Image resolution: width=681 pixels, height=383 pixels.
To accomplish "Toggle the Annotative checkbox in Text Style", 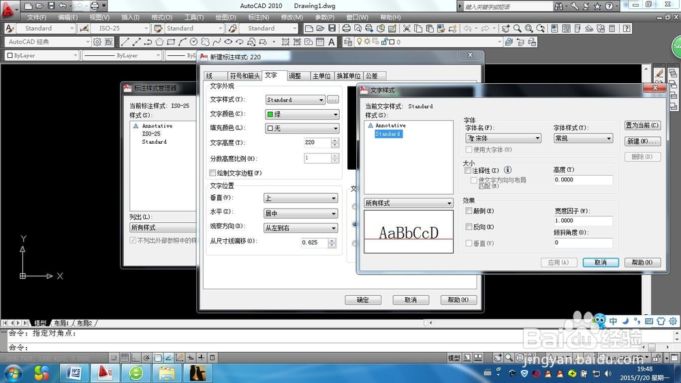I will (468, 170).
